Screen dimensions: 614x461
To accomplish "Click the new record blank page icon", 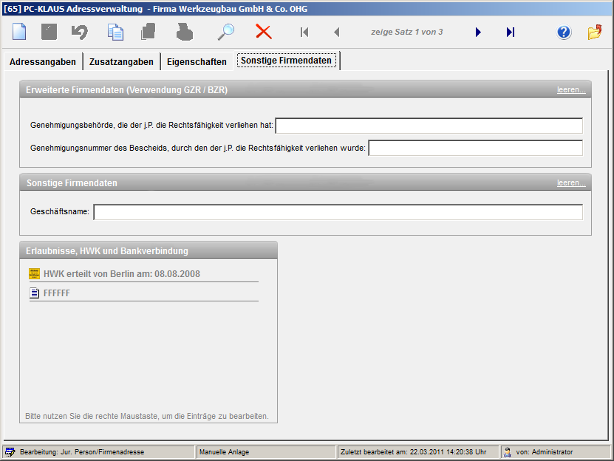I will [x=19, y=32].
